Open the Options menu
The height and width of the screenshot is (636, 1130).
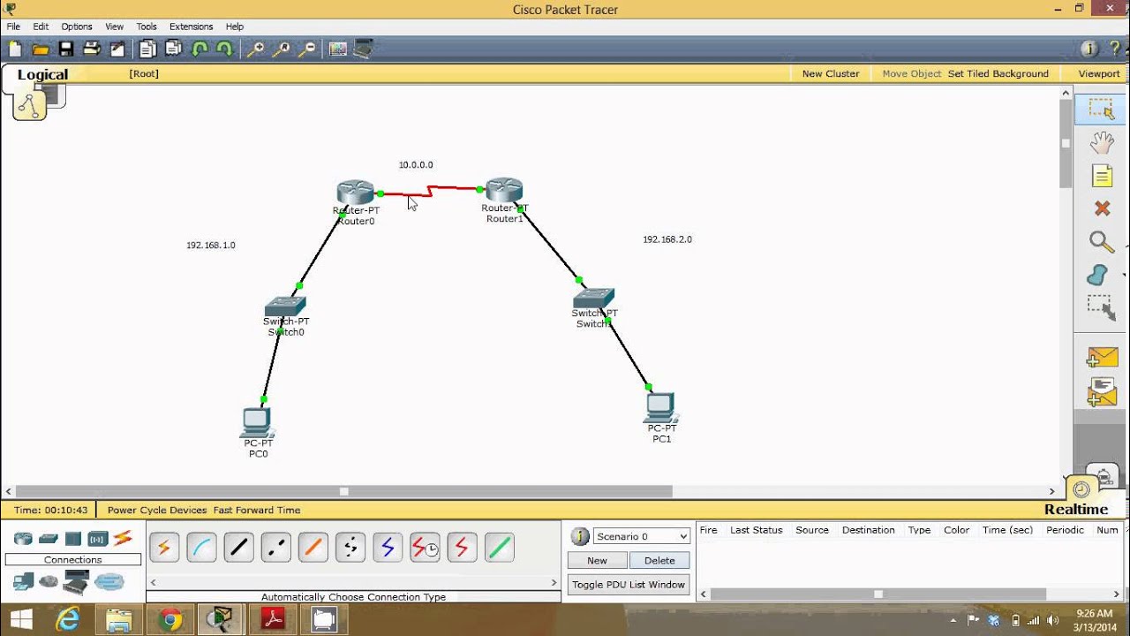(x=77, y=26)
